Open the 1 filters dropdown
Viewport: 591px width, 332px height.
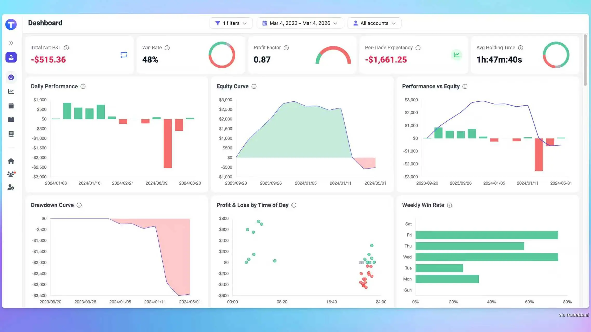(231, 23)
